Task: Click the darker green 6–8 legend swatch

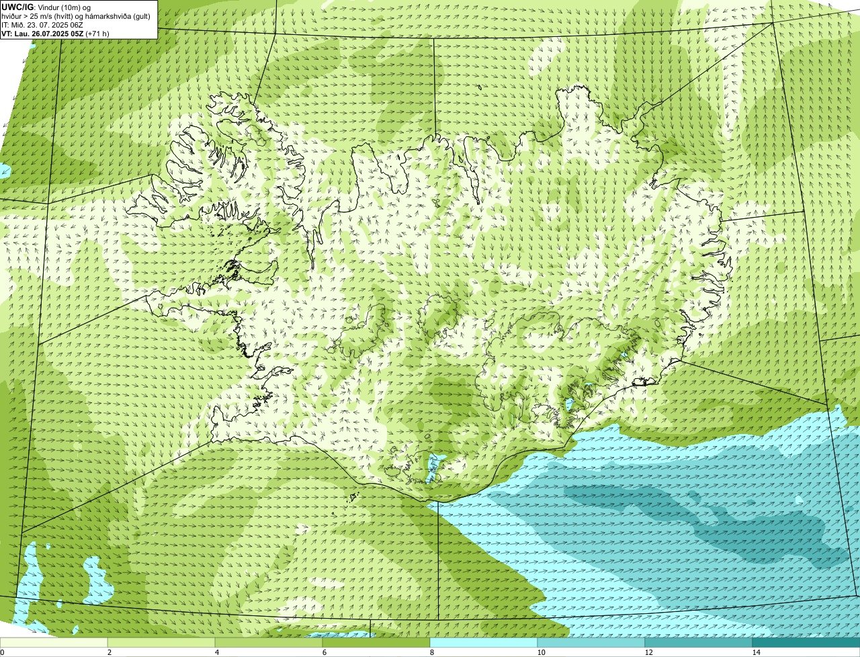Action: click(376, 642)
